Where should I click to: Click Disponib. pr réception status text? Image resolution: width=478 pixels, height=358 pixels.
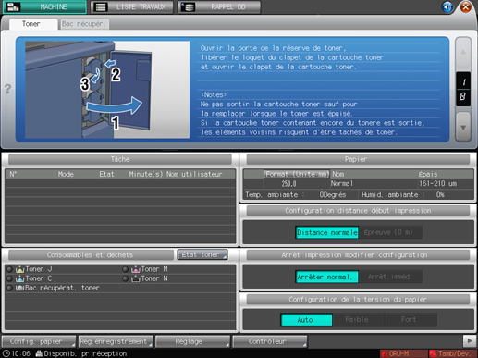pyautogui.click(x=86, y=353)
